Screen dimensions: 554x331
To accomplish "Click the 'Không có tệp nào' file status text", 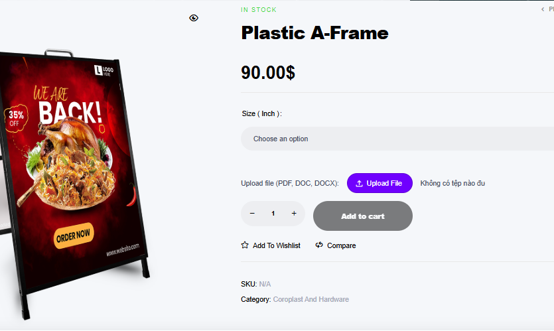I will pyautogui.click(x=452, y=183).
